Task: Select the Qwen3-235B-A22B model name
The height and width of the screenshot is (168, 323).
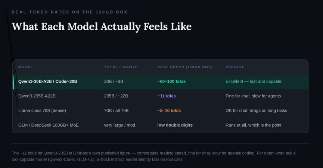Action: click(x=37, y=96)
